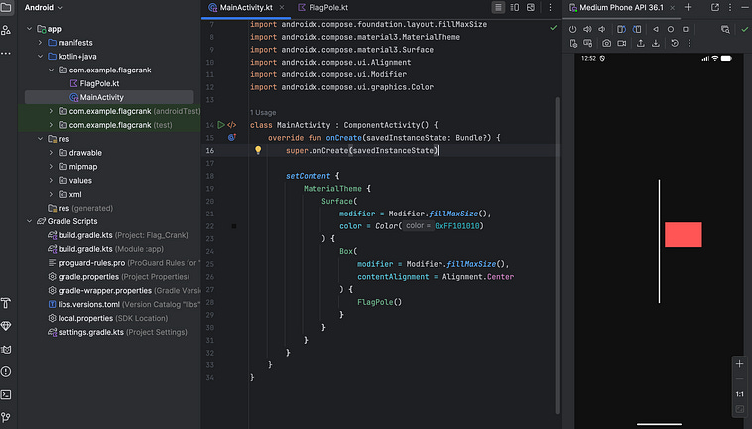This screenshot has height=429, width=752.
Task: Collapse the kotlin+java folder
Action: pos(41,57)
